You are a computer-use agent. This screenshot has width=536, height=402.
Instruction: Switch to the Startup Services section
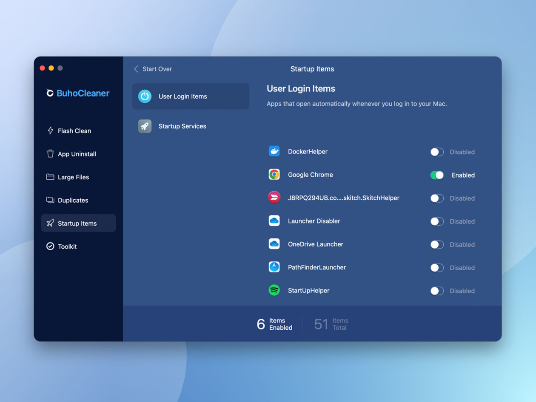[182, 126]
